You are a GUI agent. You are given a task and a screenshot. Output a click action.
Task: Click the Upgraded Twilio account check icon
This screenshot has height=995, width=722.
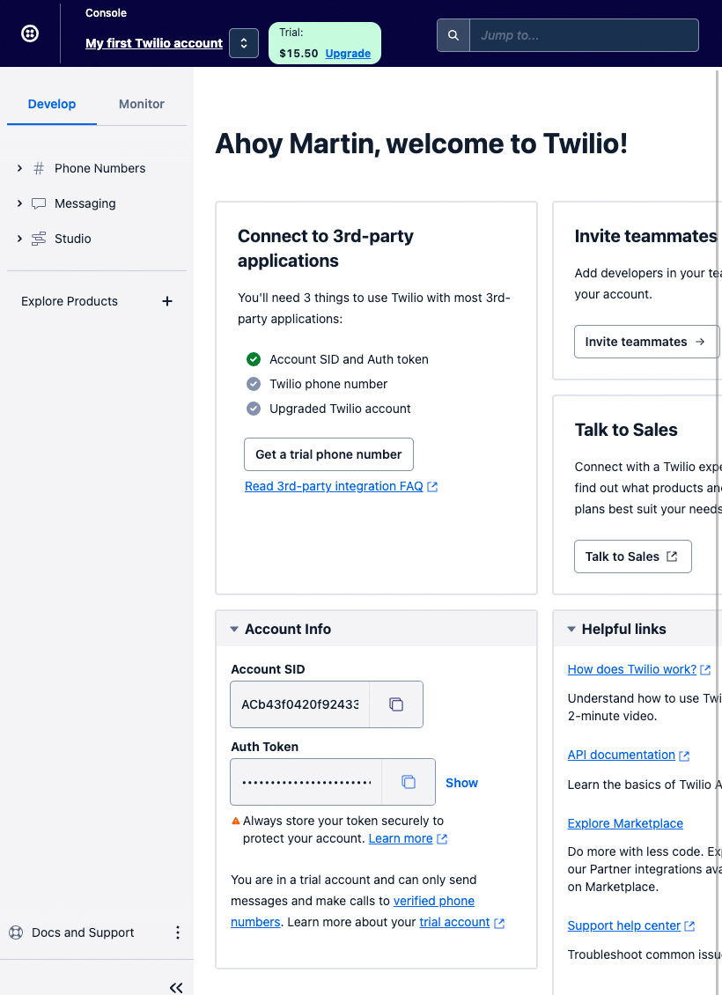point(254,409)
